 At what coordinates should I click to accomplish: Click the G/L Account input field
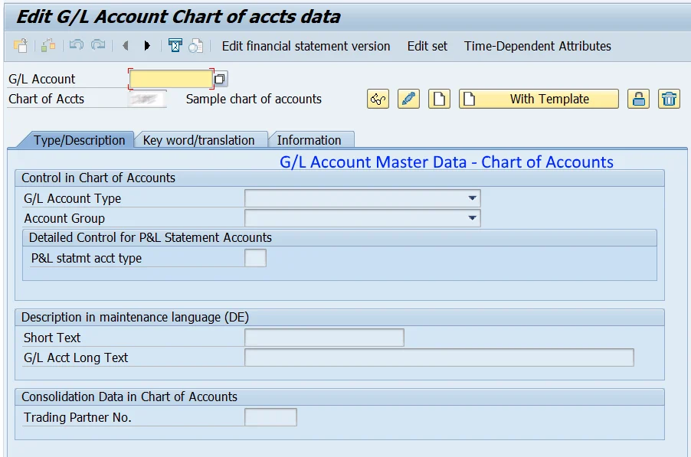(171, 80)
